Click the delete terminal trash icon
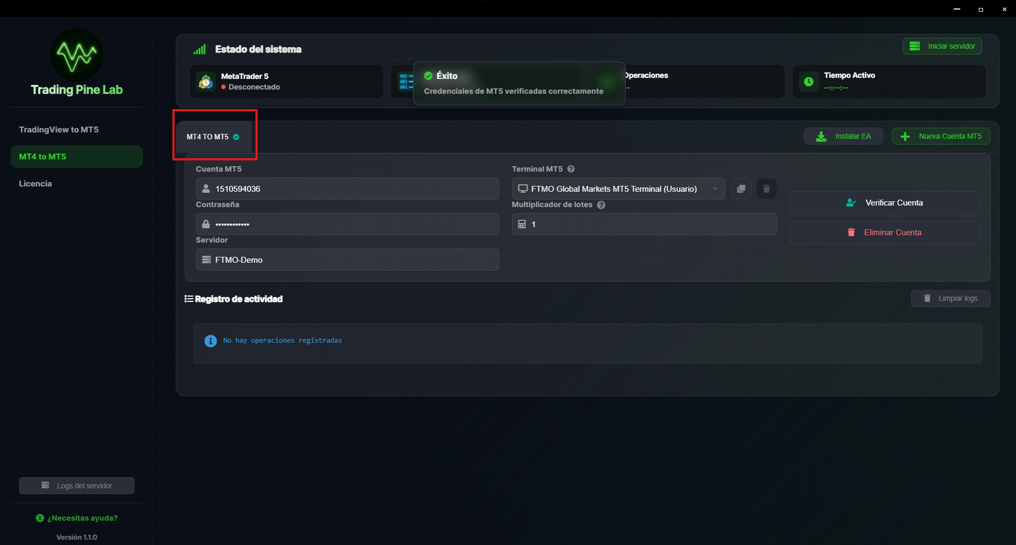 (766, 189)
